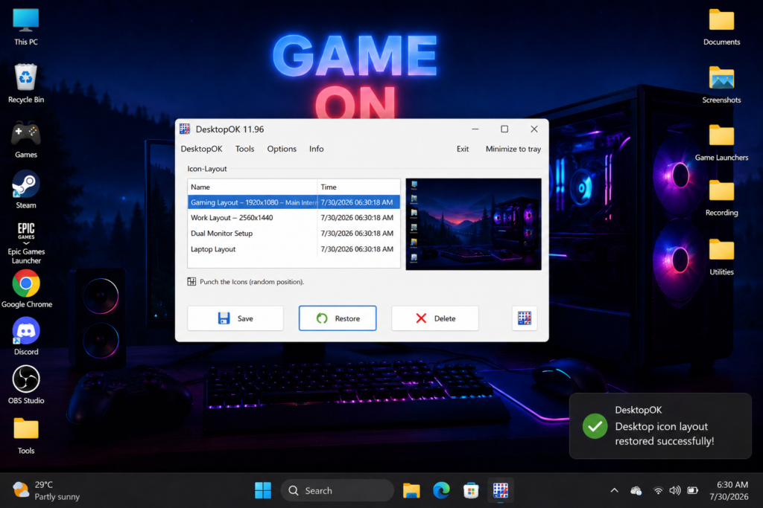Select the Laptop Layout row
This screenshot has width=763, height=508.
294,248
